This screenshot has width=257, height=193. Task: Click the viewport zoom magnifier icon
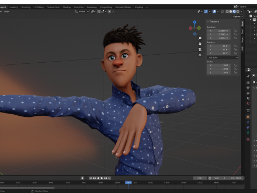tap(200, 38)
